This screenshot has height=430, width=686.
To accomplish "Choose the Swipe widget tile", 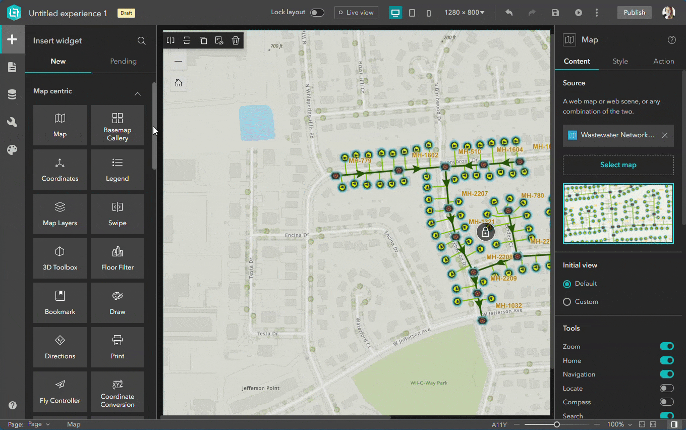I will (117, 214).
